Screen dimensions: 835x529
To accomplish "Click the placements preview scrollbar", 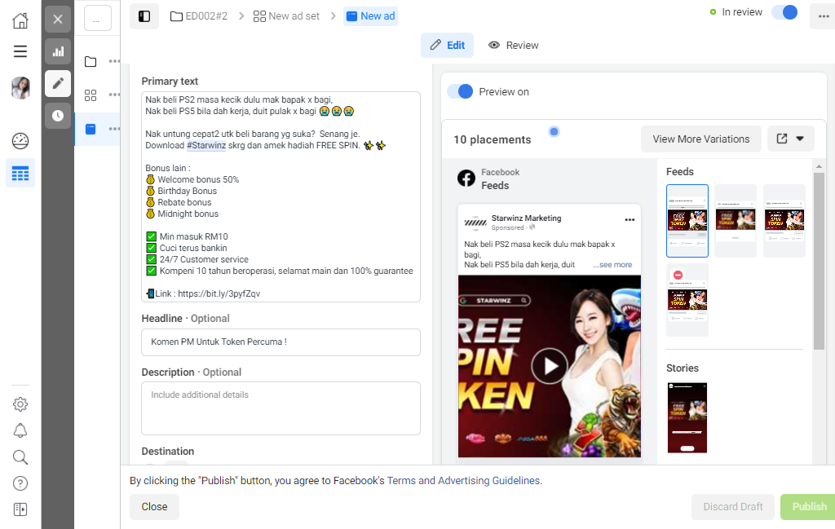I will [819, 261].
